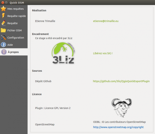
Task: Click text Ce stage a été encadré par 3Liz
Action: pos(54,38)
